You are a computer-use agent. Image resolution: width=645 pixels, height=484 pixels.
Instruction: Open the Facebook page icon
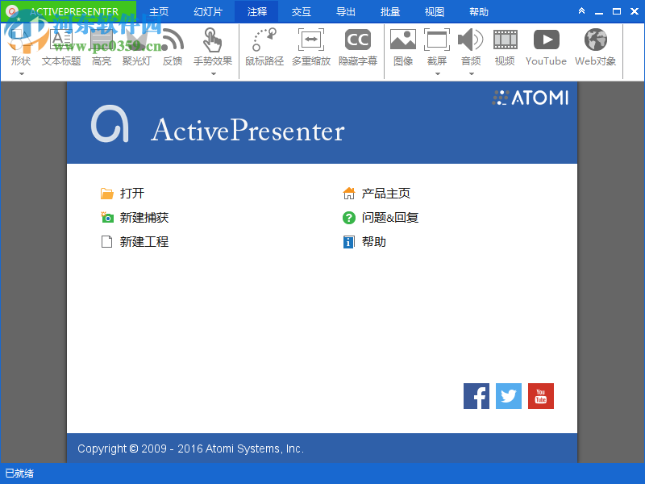click(476, 396)
